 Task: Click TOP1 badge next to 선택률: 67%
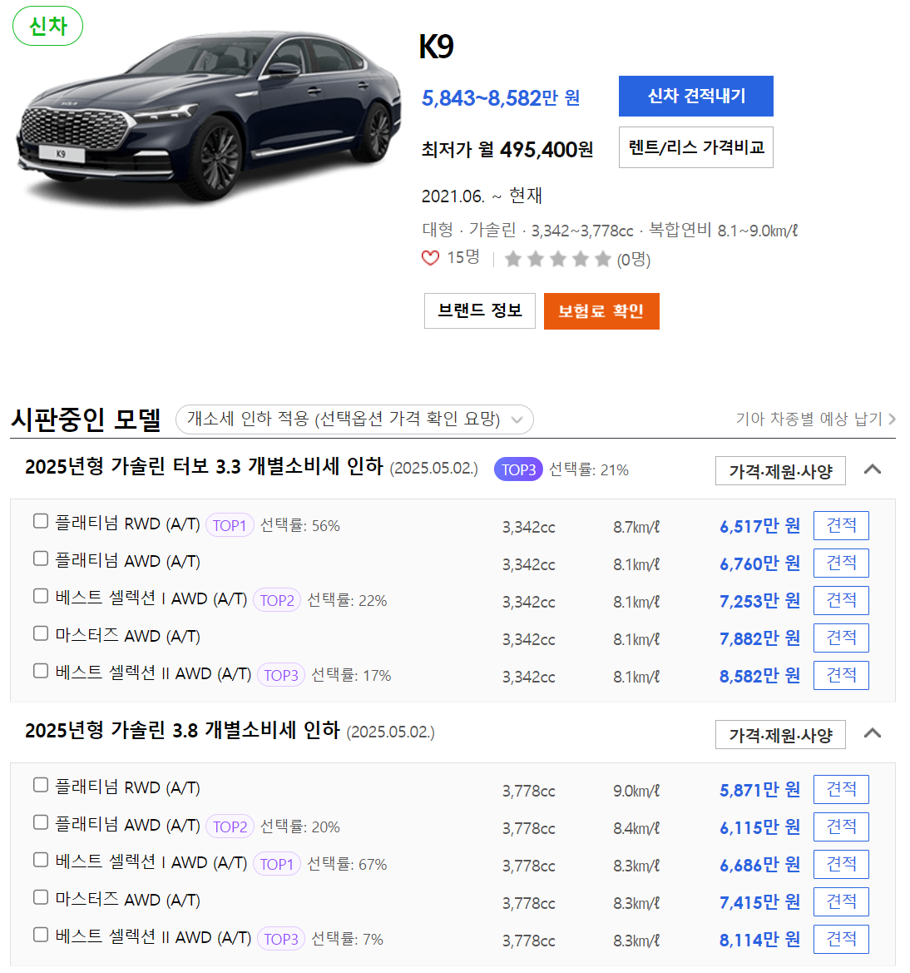tap(277, 864)
